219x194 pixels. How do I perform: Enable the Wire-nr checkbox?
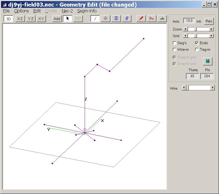pyautogui.click(x=174, y=49)
